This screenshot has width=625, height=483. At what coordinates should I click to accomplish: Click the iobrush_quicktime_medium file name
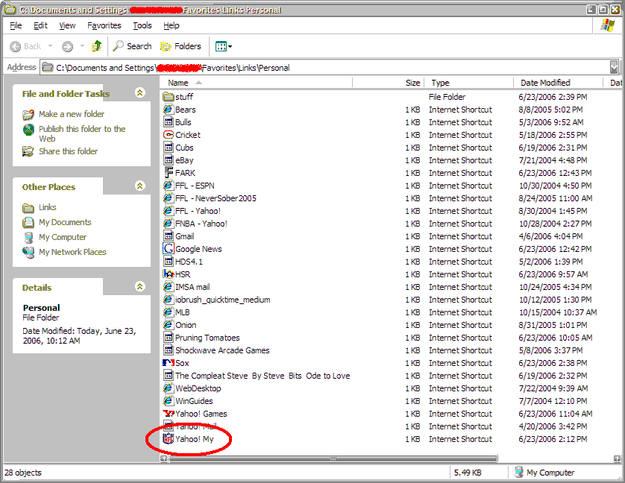tap(222, 300)
